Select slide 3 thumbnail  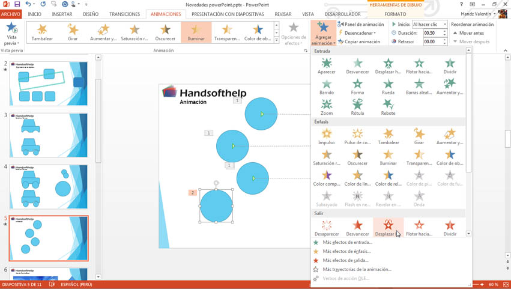click(49, 135)
